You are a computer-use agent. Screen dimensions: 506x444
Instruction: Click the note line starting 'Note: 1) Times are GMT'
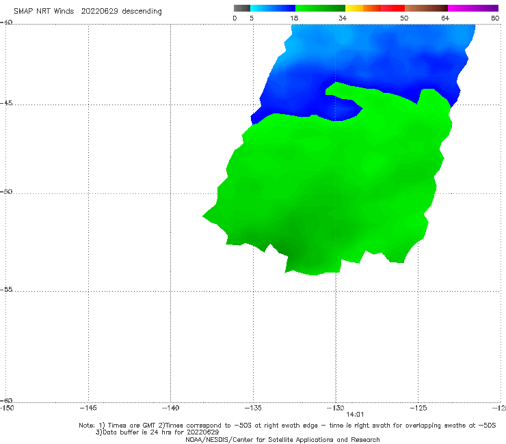[287, 426]
